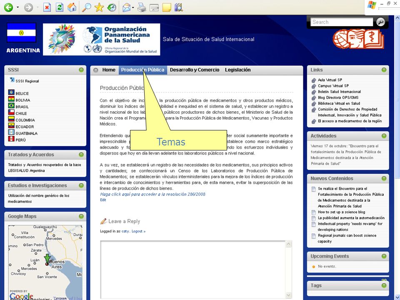Click the Belice flag icon

pyautogui.click(x=11, y=92)
